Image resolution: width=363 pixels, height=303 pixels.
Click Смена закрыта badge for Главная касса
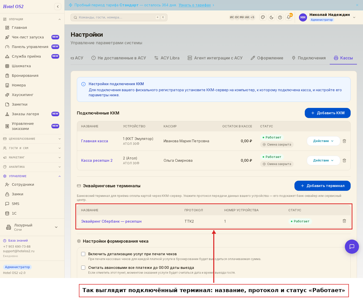pyautogui.click(x=277, y=145)
